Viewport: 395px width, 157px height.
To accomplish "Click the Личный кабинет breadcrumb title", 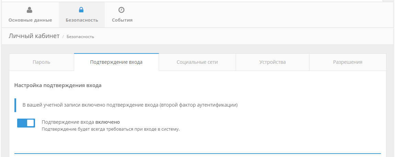I will [x=34, y=36].
